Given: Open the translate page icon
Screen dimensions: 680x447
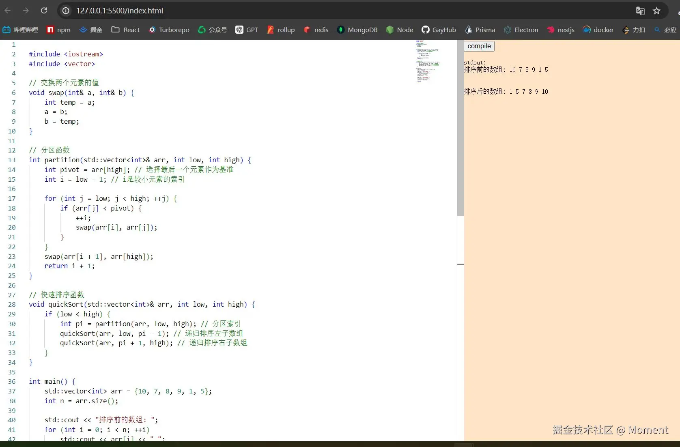Looking at the screenshot, I should 640,11.
